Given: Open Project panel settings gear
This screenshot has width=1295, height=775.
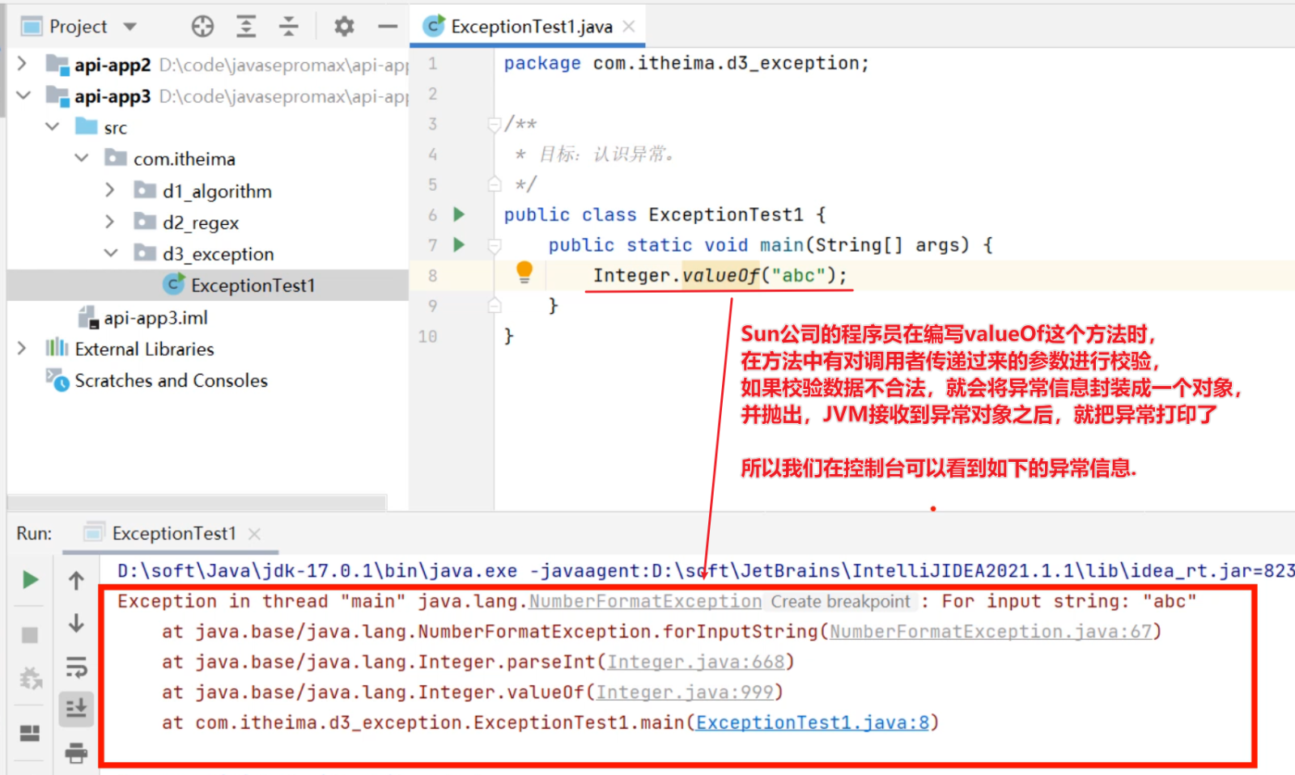Looking at the screenshot, I should [344, 27].
